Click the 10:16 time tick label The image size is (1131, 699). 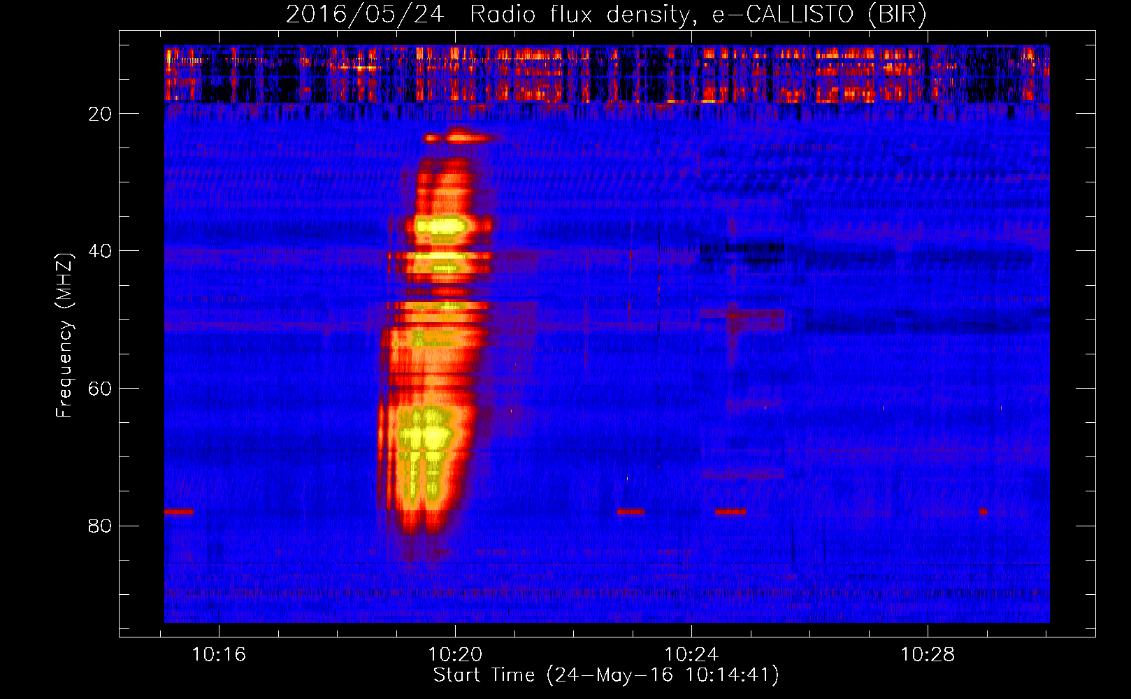(219, 655)
